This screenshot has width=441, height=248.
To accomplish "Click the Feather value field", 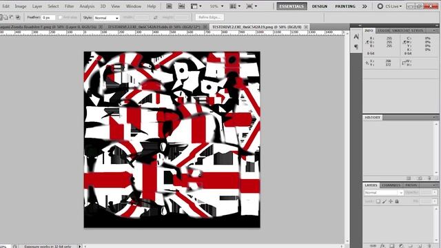I will (x=48, y=18).
